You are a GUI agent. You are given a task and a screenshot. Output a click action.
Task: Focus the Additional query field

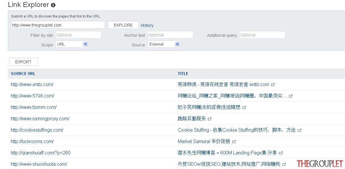262,35
